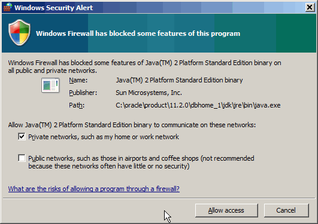
Task: Click the firewall icon in the title bar
Action: click(x=8, y=7)
